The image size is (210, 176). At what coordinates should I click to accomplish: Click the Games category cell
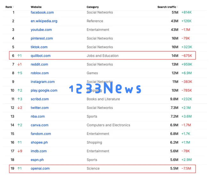point(92,73)
